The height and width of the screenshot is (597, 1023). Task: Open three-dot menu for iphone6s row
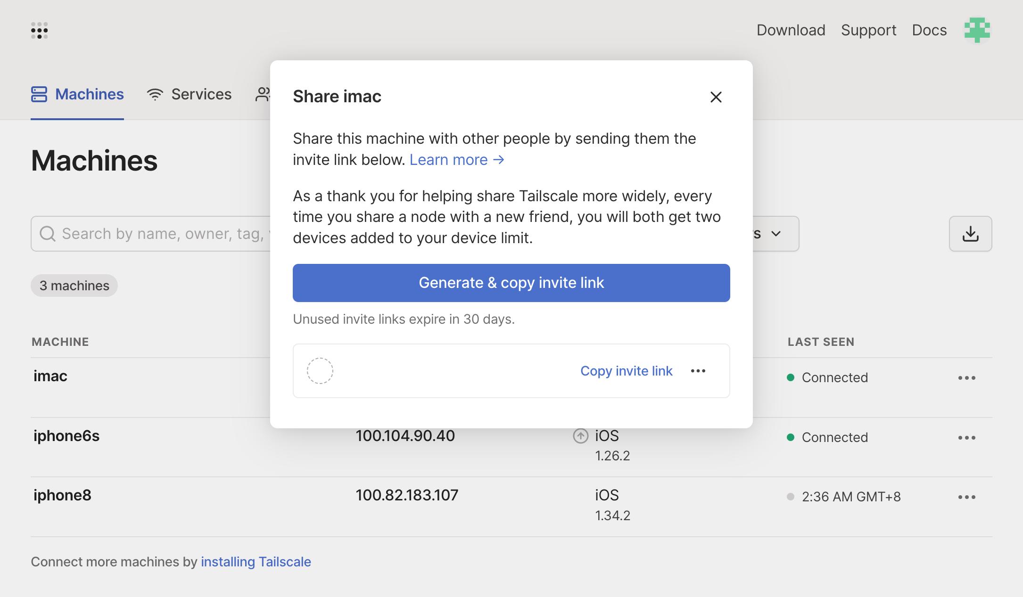coord(966,438)
